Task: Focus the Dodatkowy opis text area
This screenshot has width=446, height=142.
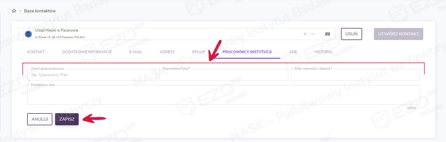Action: [x=223, y=95]
